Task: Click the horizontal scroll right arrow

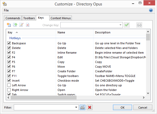Action: 144,97
